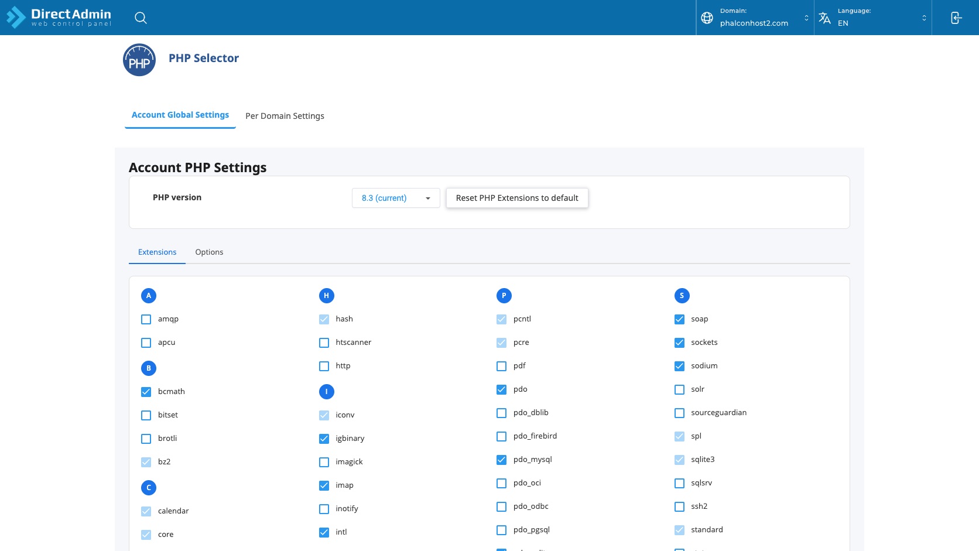
Task: Enable the ssh2 extension checkbox
Action: point(680,507)
